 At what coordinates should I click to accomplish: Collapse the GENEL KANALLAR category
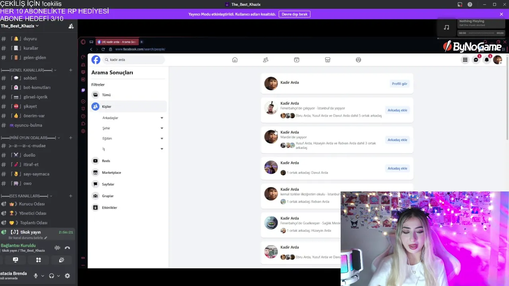(28, 70)
